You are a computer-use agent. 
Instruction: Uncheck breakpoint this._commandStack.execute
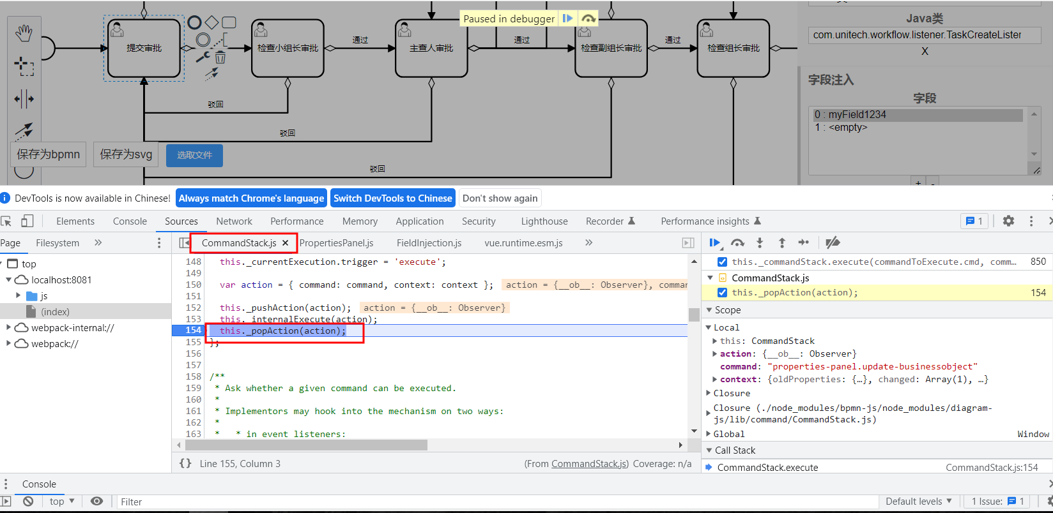[722, 262]
